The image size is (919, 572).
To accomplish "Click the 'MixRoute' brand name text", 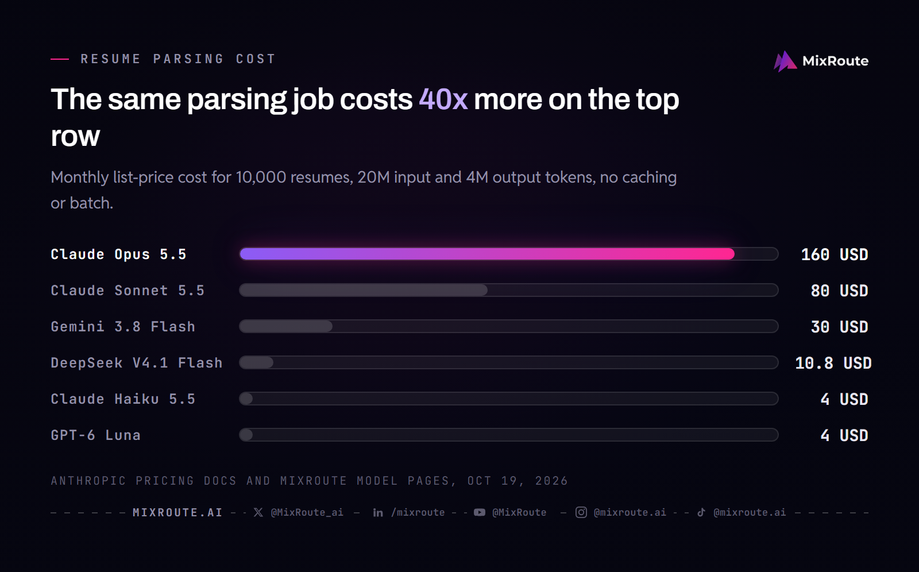I will [x=835, y=61].
